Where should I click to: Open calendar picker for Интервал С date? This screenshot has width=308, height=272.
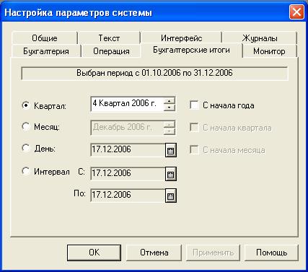[x=171, y=174]
